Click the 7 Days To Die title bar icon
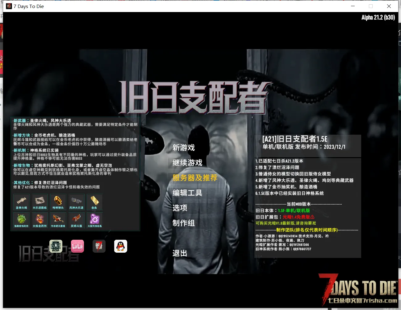 click(x=9, y=6)
